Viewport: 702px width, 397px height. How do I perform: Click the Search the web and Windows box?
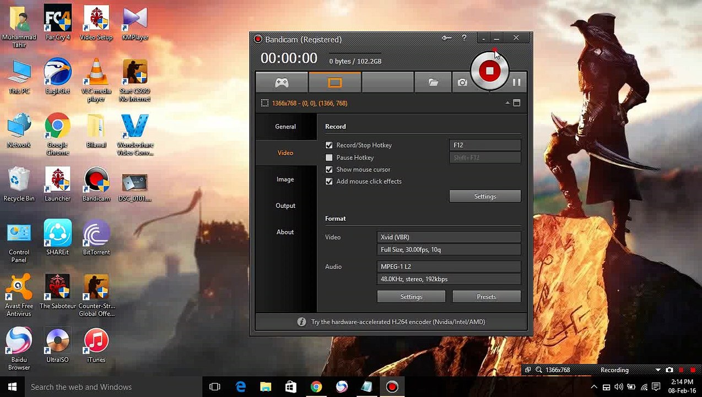pos(114,387)
